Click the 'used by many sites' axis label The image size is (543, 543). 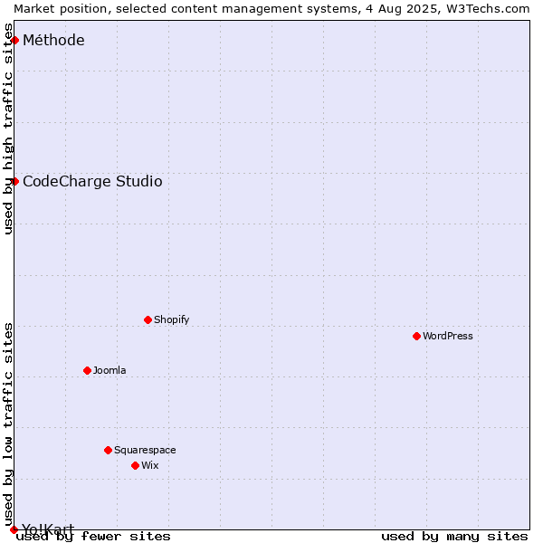pyautogui.click(x=454, y=537)
